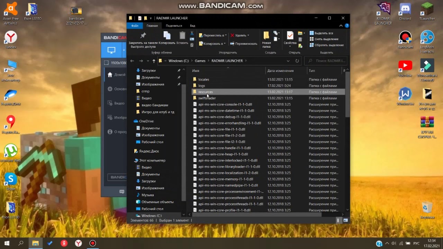Select Объемные объекты in navigation pane
443x249 pixels.
point(157,202)
